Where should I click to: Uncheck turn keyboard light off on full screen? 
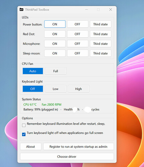click(x=24, y=134)
